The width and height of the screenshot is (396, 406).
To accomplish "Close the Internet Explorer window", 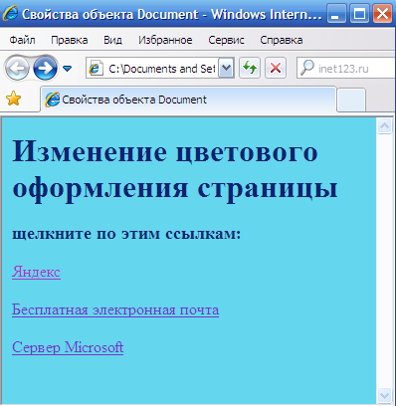I will tap(382, 14).
